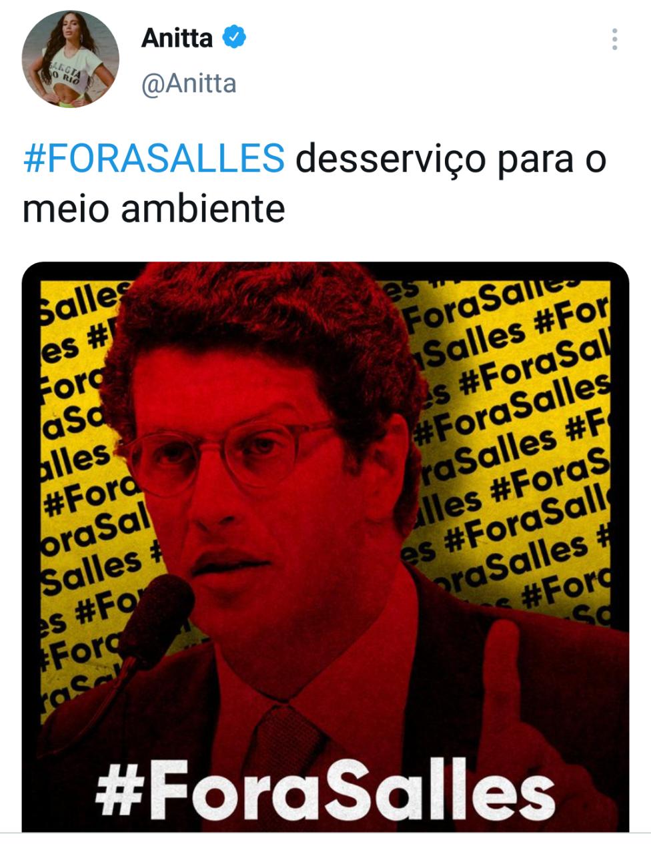
Task: Click the @Anitta handle
Action: coord(189,84)
